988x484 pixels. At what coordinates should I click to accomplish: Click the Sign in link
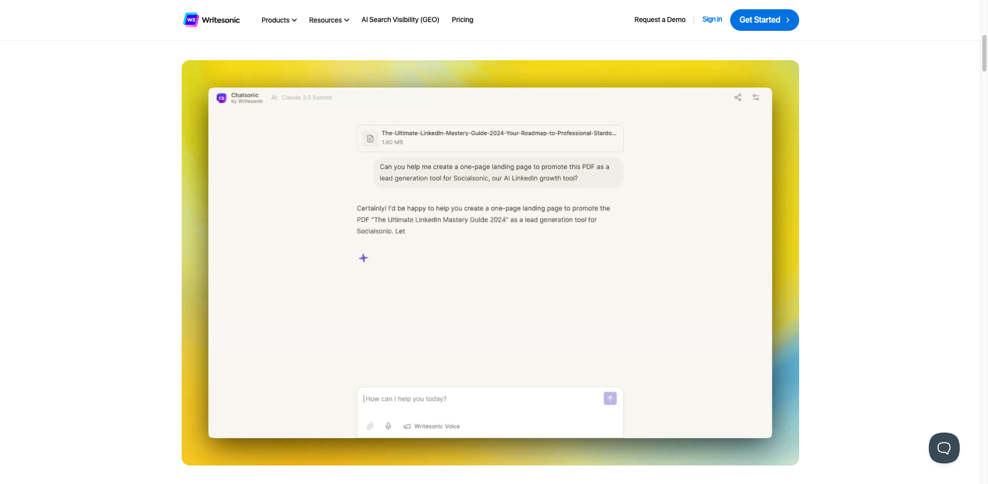(712, 20)
